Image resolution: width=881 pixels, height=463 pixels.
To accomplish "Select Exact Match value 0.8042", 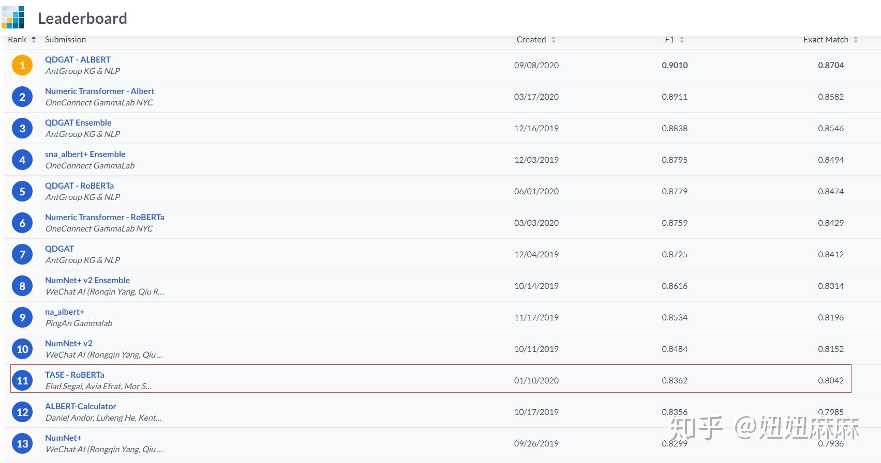I will point(831,380).
